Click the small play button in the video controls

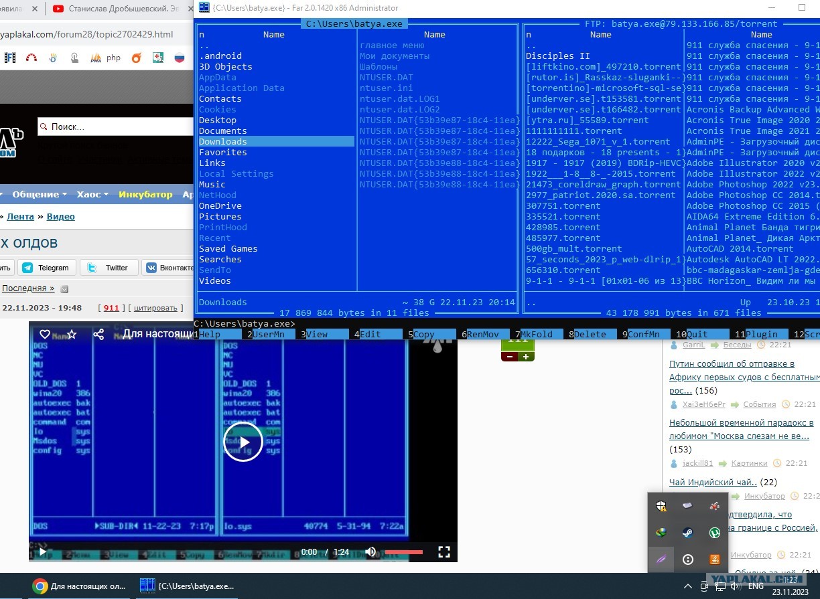click(x=42, y=552)
